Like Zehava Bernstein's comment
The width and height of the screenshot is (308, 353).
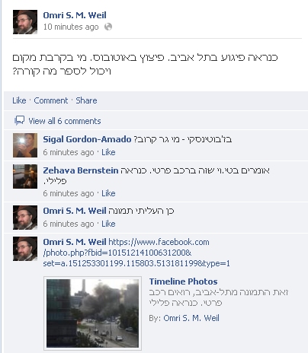pos(108,193)
